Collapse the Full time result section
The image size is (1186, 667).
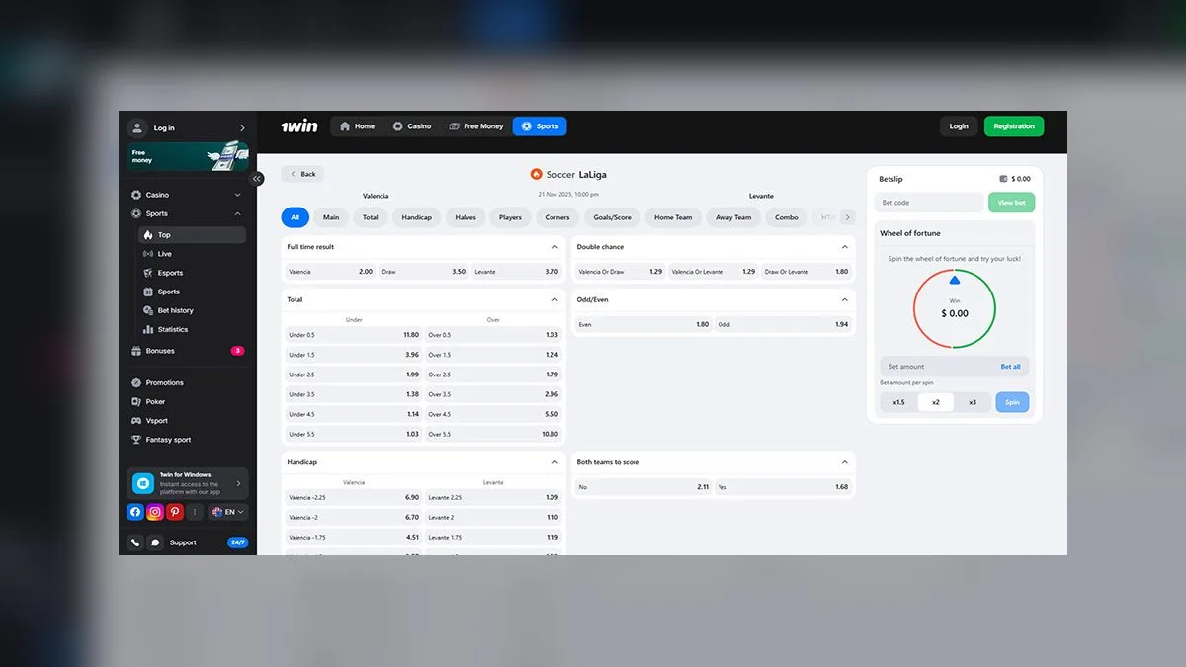click(554, 247)
